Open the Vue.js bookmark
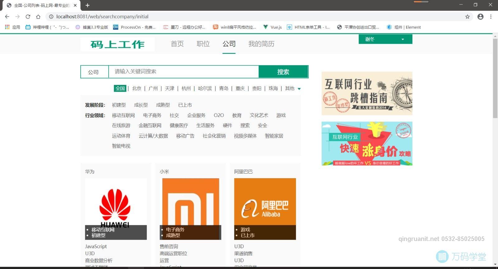 tap(272, 27)
